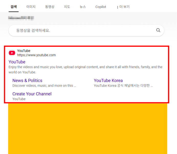
Task: Open the News & Politics sitelink
Action: tap(27, 81)
